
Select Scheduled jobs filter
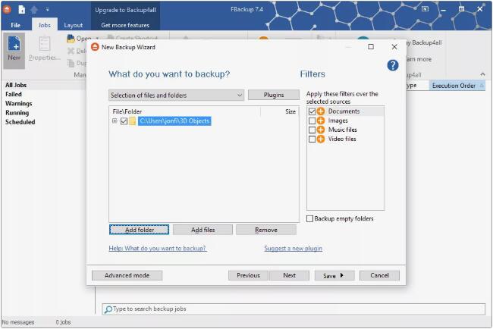point(20,122)
